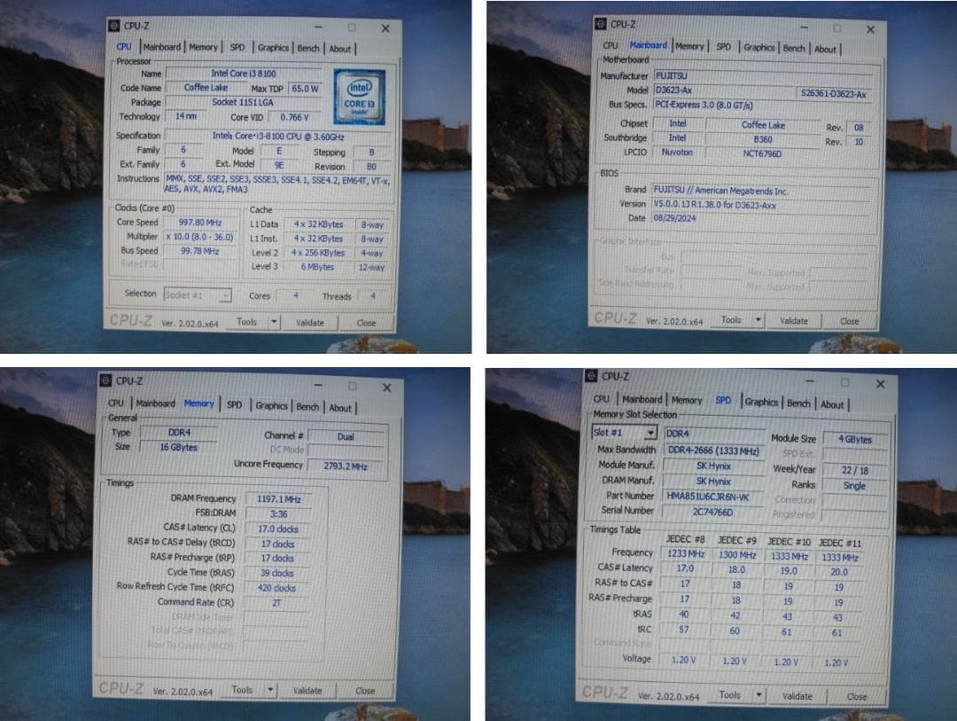The image size is (957, 721).
Task: Switch to the CPU tab in Memory window
Action: click(115, 403)
